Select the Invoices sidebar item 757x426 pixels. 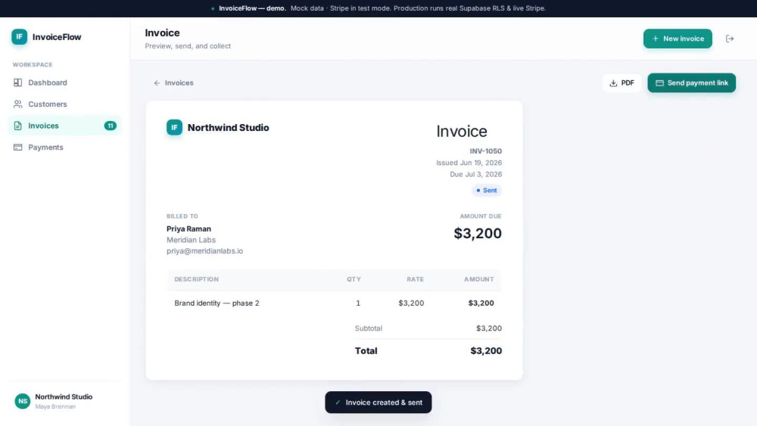point(64,126)
